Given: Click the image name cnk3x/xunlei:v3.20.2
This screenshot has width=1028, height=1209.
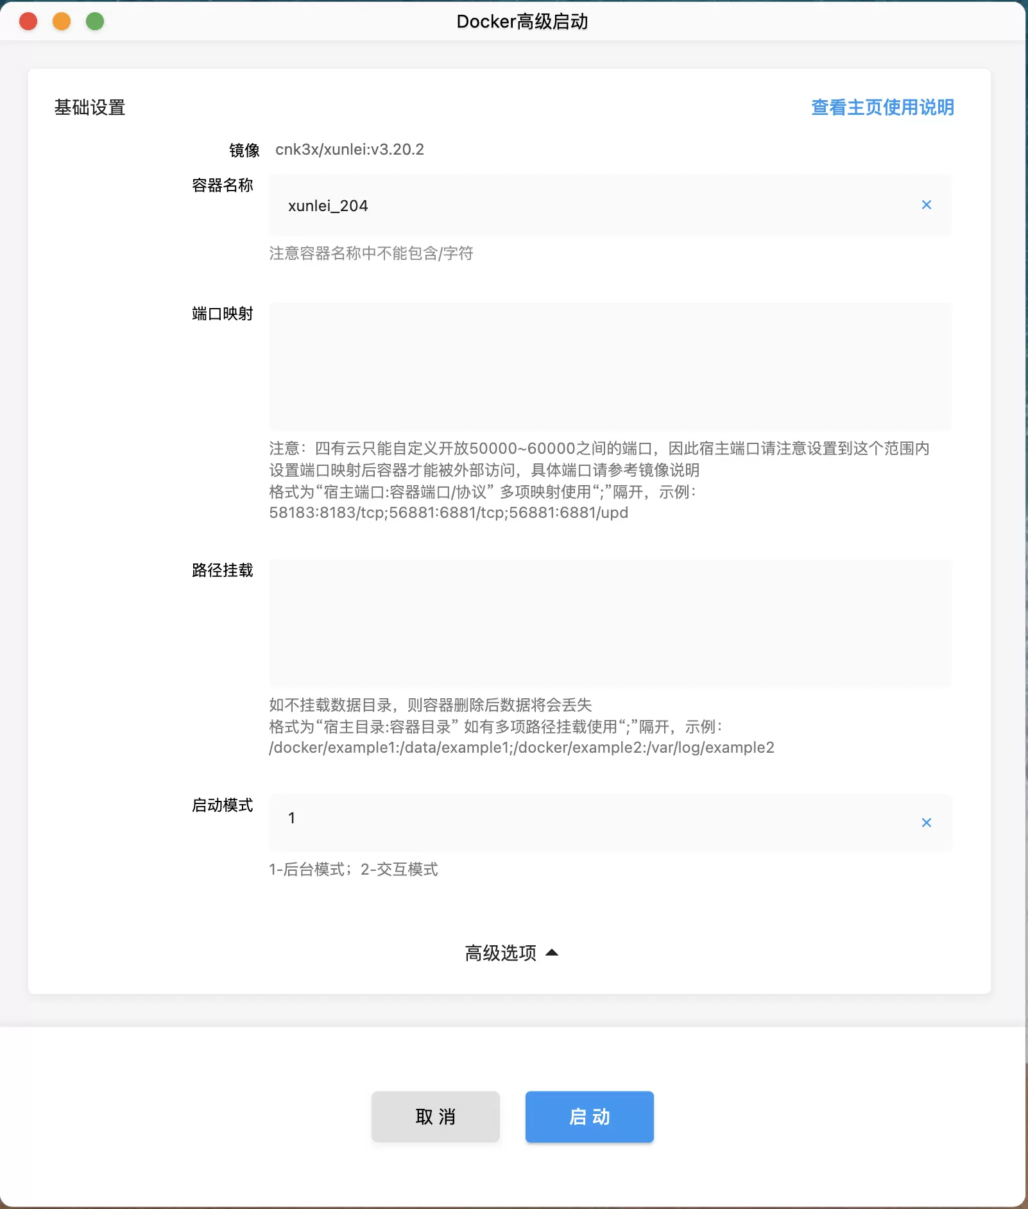Looking at the screenshot, I should pyautogui.click(x=350, y=150).
